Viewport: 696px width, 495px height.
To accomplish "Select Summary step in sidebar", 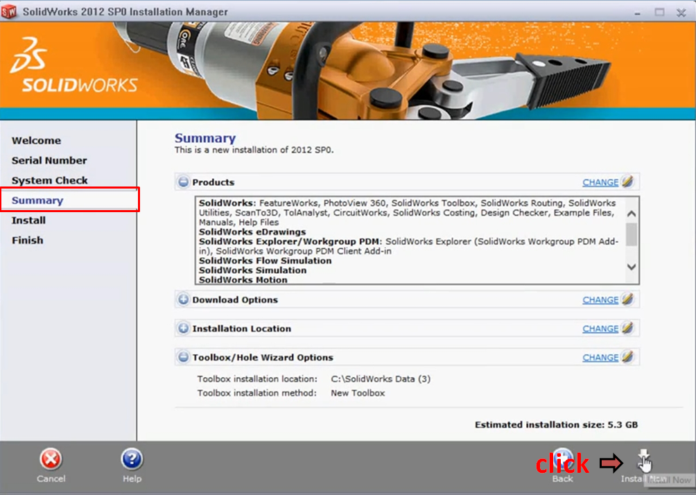I will click(x=37, y=200).
